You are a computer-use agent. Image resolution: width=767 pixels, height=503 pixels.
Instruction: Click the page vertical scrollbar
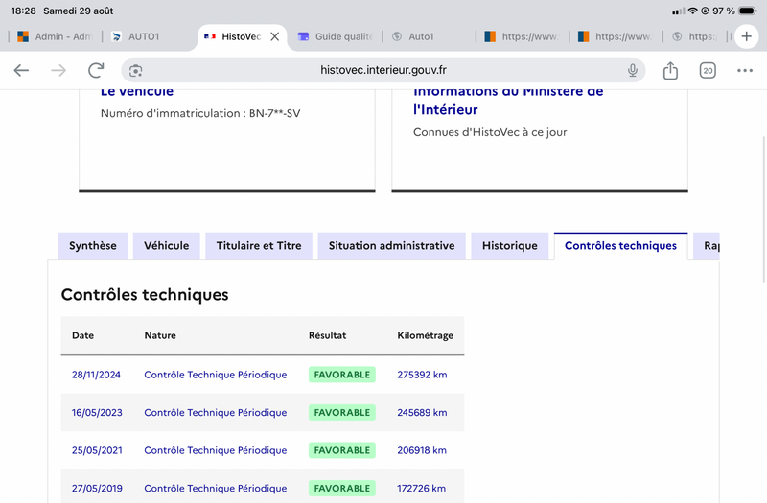[x=763, y=210]
